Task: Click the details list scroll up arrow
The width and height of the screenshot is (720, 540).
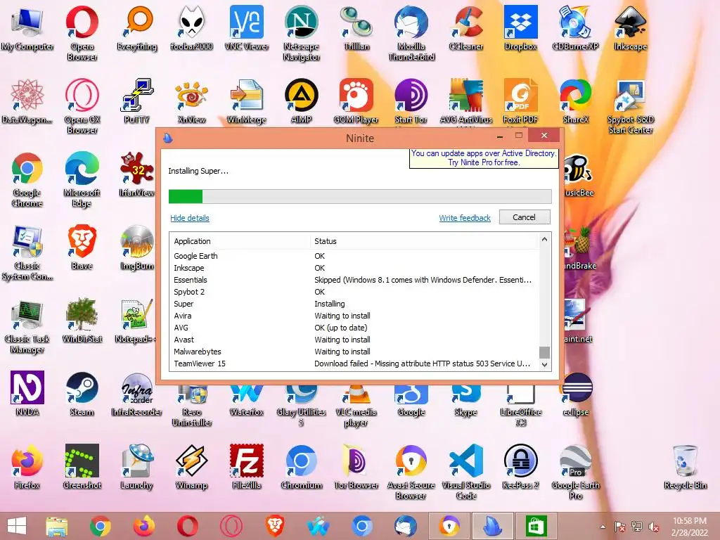Action: point(544,239)
